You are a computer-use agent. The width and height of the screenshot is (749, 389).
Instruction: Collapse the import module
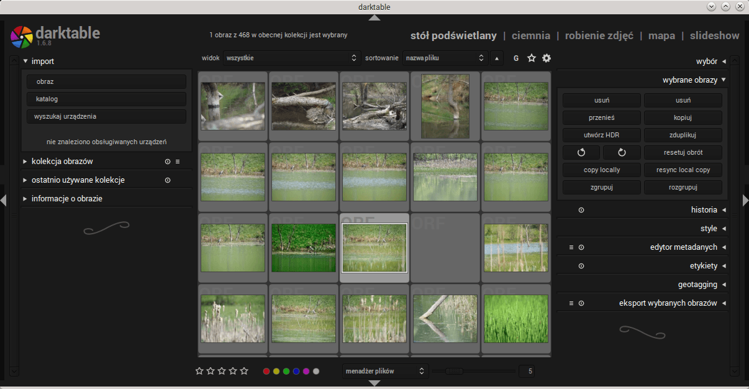[25, 62]
